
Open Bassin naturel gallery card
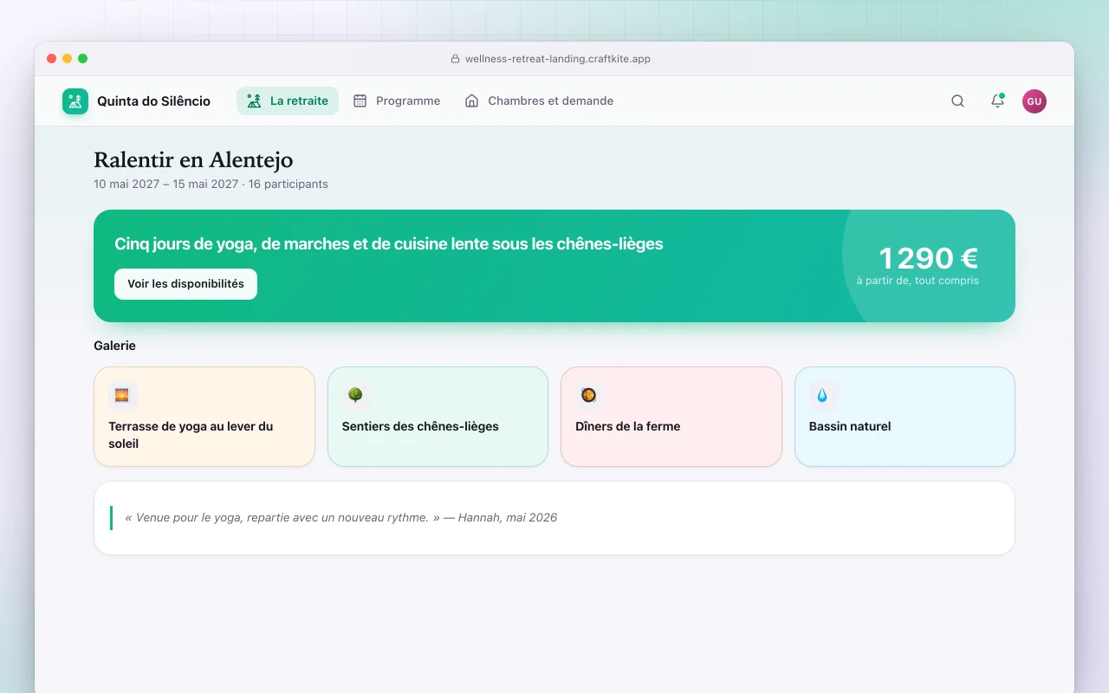pos(905,417)
